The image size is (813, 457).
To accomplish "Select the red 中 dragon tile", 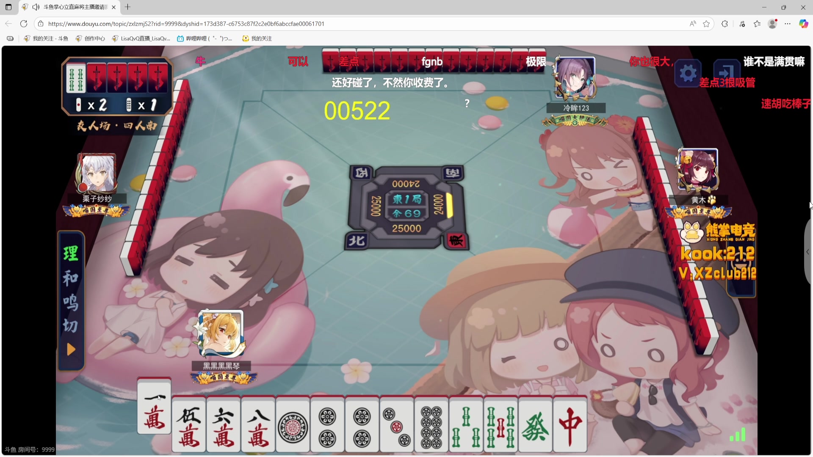I will (x=570, y=425).
